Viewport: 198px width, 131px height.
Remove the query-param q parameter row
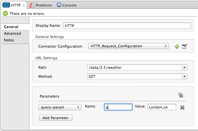click(182, 108)
